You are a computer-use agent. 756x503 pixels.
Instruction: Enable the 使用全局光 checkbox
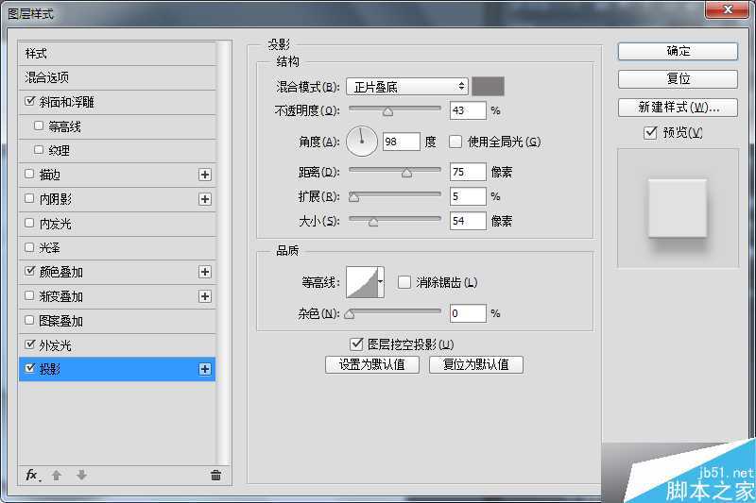point(455,142)
